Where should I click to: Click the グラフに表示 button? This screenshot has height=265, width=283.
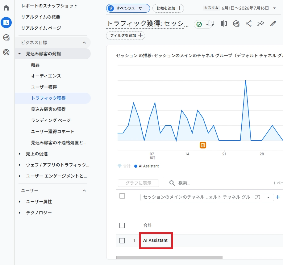tap(139, 183)
